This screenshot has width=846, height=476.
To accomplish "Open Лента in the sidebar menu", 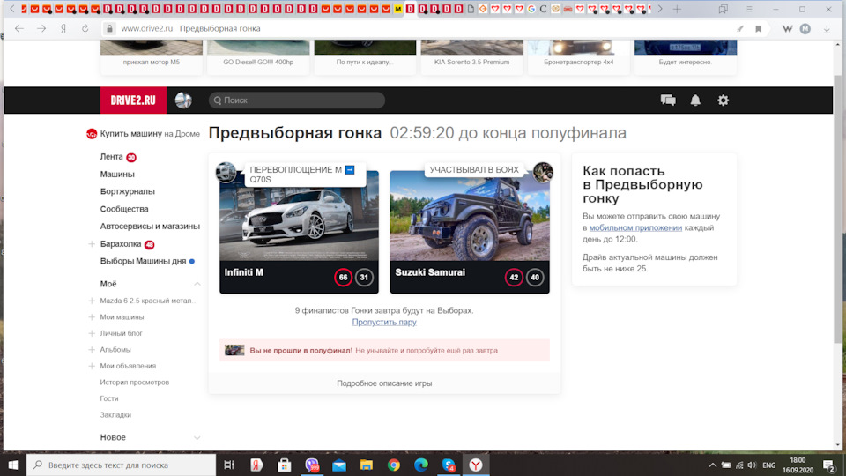I will tap(112, 157).
